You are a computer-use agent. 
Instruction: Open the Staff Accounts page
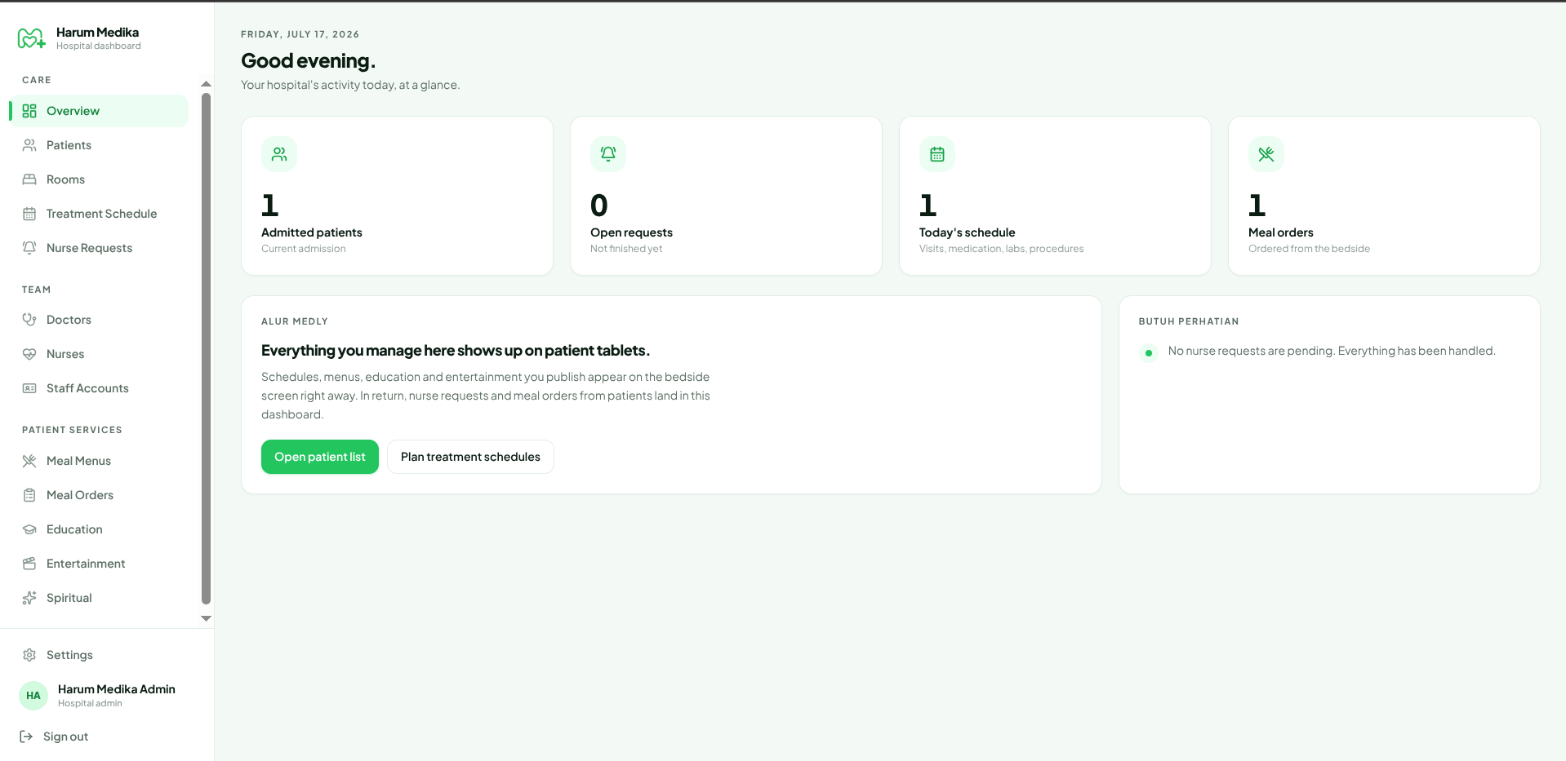tap(99, 388)
